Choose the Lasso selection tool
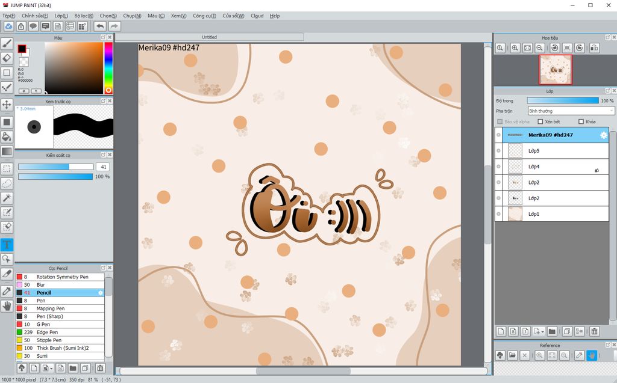Screen dimensions: 617x383 tap(7, 183)
